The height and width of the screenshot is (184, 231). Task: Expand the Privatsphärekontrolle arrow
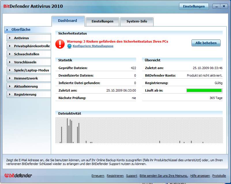[10, 46]
